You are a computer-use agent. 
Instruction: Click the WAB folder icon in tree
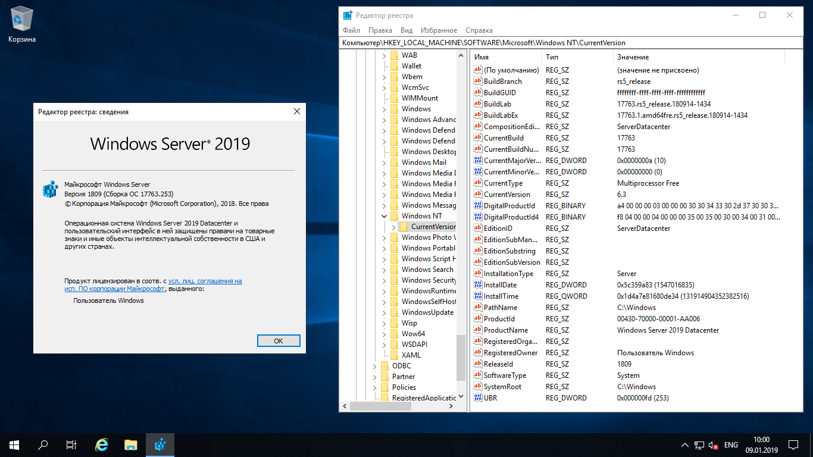pyautogui.click(x=395, y=55)
